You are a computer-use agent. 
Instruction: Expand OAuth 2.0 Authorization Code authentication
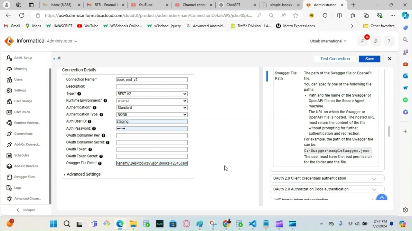pos(327,189)
